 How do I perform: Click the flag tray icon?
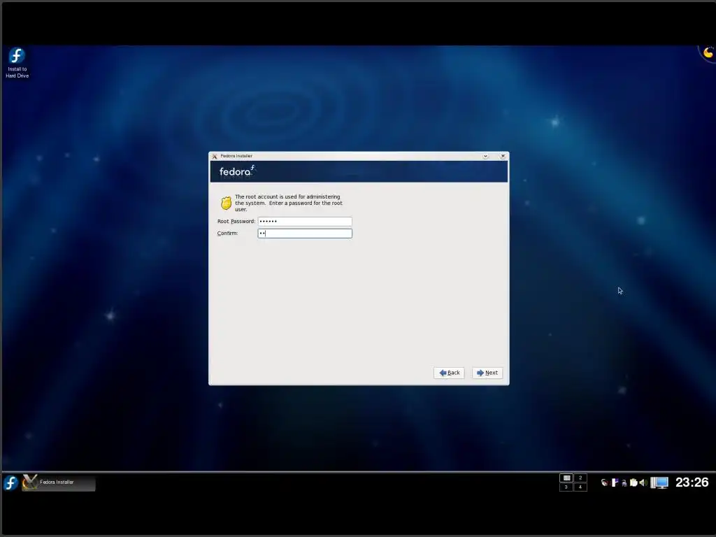(x=615, y=482)
